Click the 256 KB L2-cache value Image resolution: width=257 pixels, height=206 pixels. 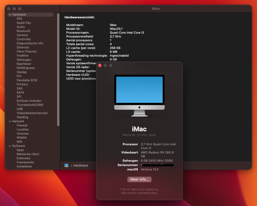click(x=115, y=48)
